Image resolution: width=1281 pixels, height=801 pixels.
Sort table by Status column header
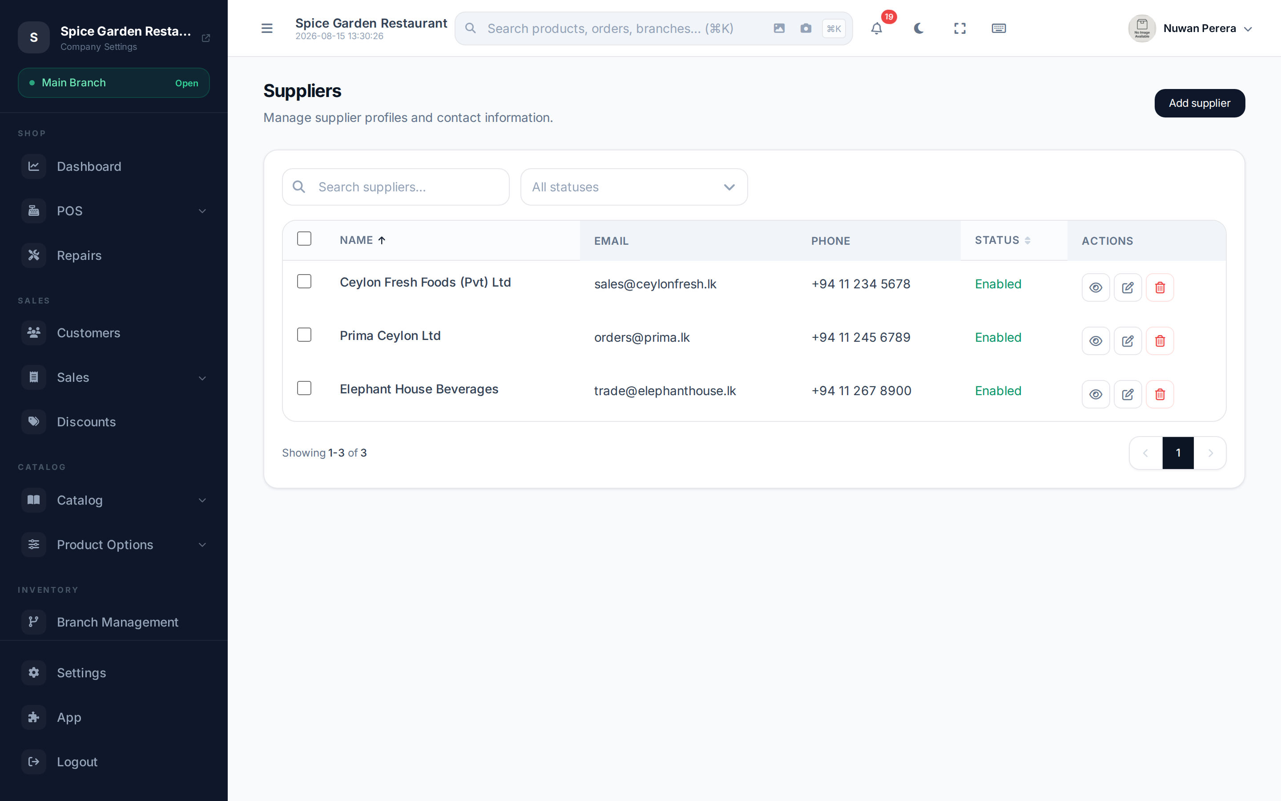[1003, 240]
